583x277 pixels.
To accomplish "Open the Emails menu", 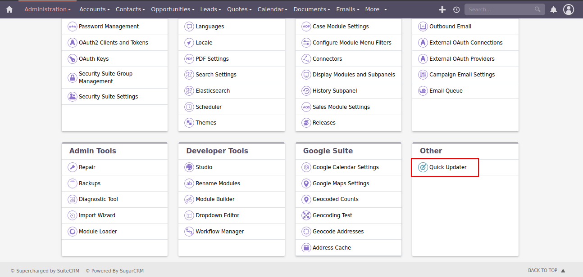I will pos(348,9).
